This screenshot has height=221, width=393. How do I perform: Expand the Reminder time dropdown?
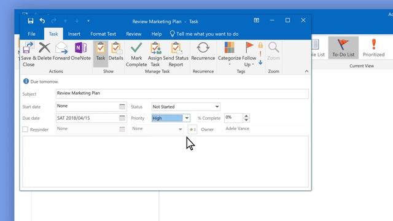point(180,130)
